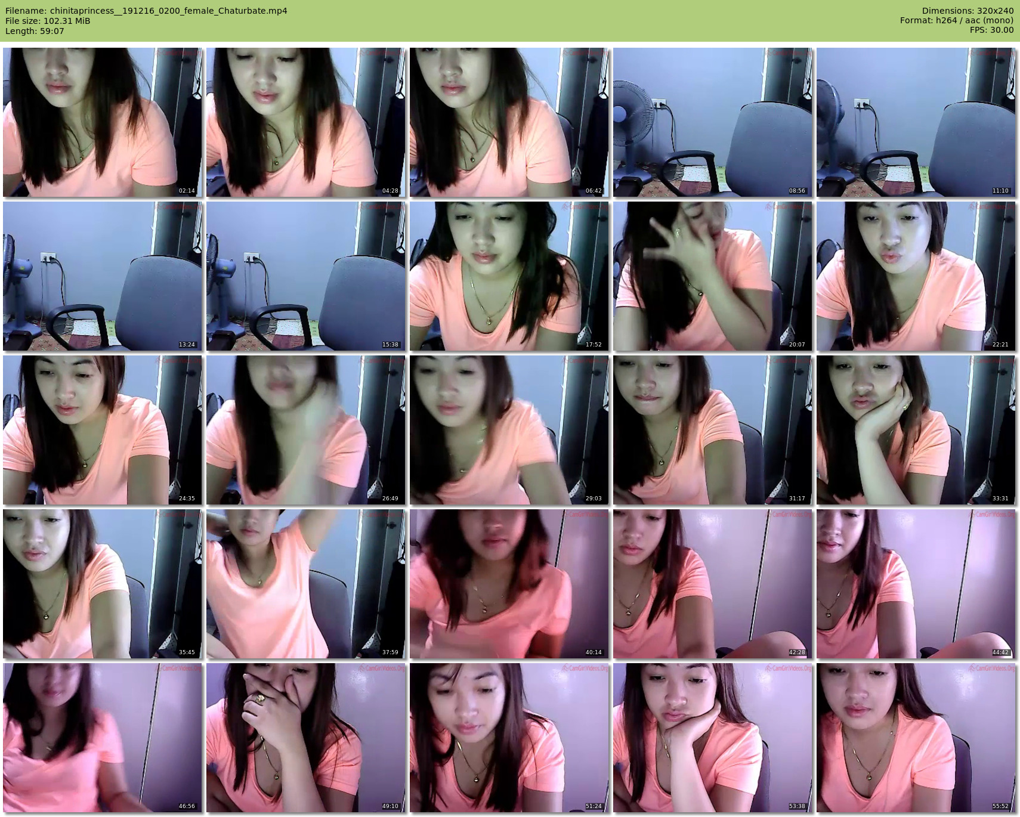Click the Filename line in the header
This screenshot has height=817, width=1020.
[146, 11]
